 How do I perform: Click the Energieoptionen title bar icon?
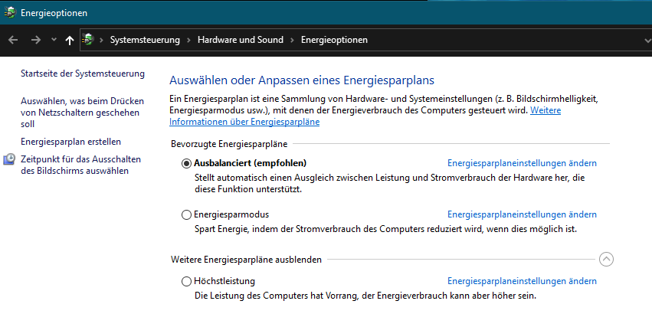click(10, 12)
